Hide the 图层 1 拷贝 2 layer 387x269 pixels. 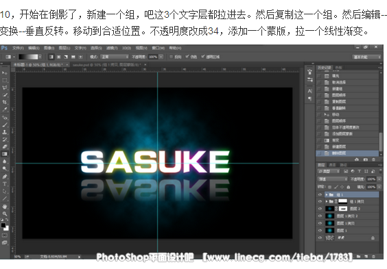click(x=320, y=216)
